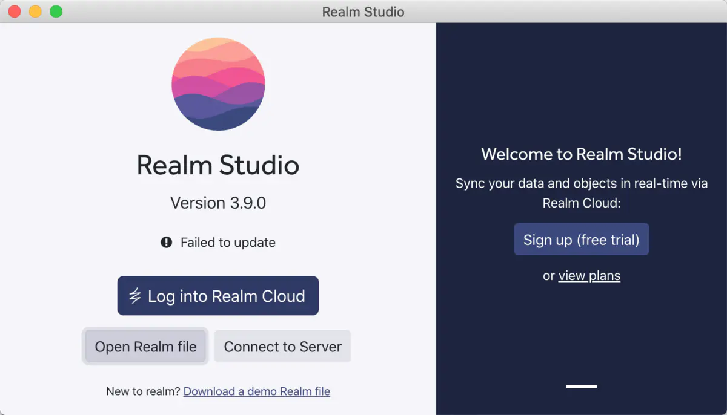Open Realm file
This screenshot has height=415, width=727.
145,347
